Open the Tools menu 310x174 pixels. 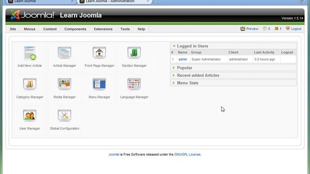(x=125, y=29)
